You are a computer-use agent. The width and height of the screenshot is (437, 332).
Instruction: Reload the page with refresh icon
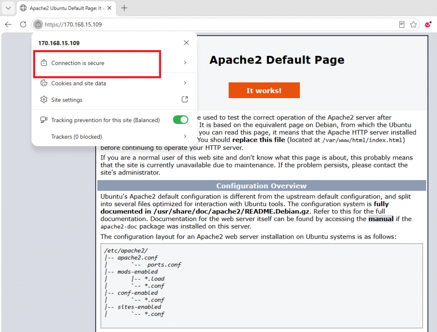(x=23, y=24)
